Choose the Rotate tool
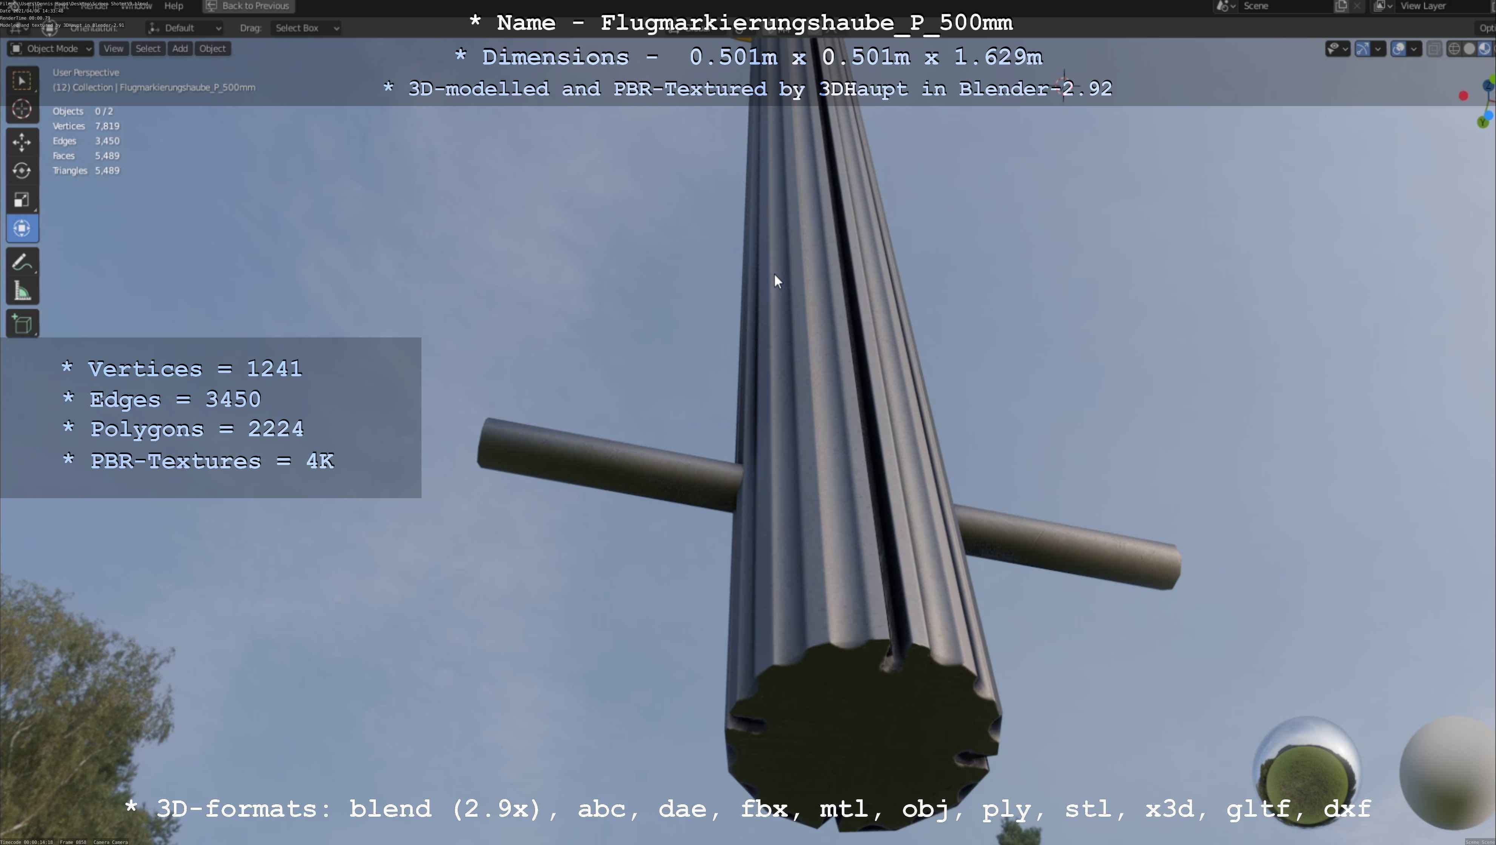The image size is (1496, 845). tap(22, 171)
